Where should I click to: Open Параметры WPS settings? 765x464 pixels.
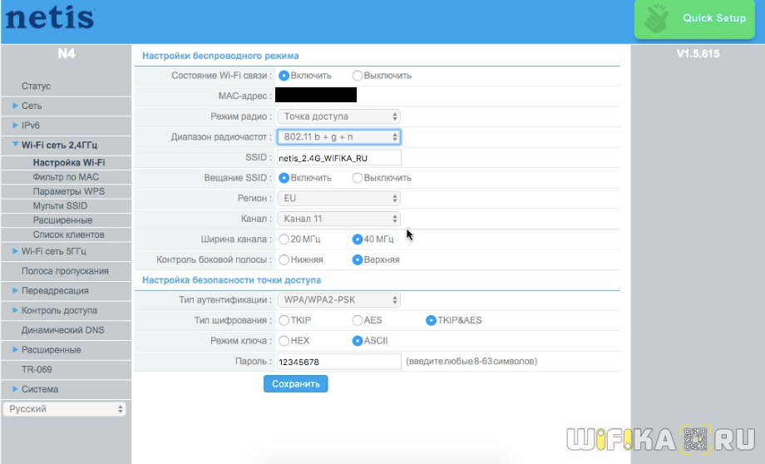coord(68,191)
